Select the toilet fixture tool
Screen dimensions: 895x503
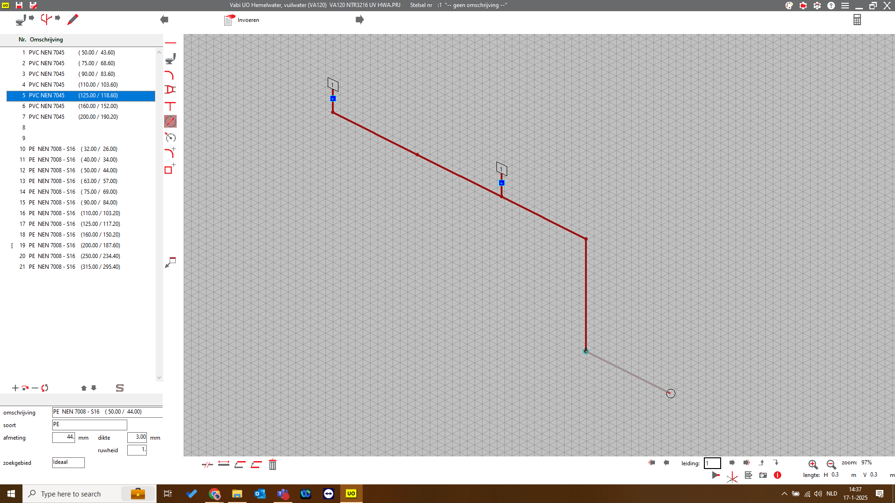coord(171,59)
